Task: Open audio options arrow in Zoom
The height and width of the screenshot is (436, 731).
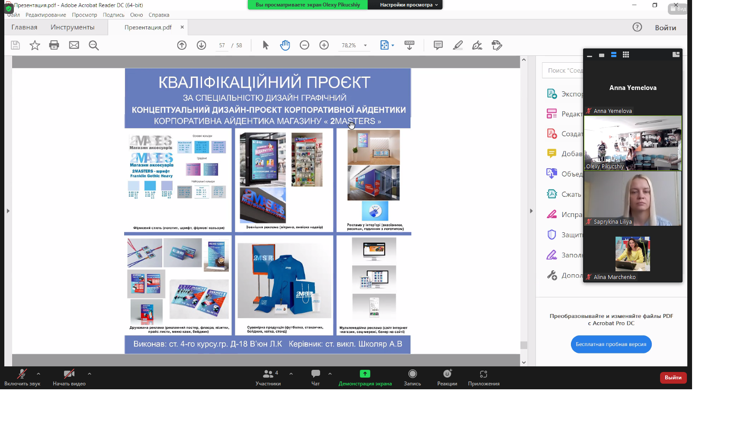Action: pyautogui.click(x=38, y=373)
